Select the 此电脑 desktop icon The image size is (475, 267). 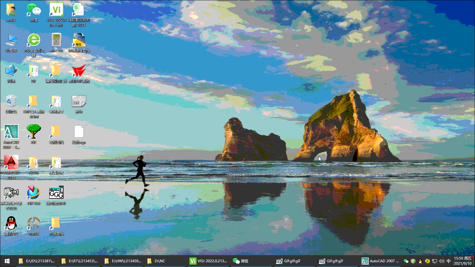pos(11,43)
